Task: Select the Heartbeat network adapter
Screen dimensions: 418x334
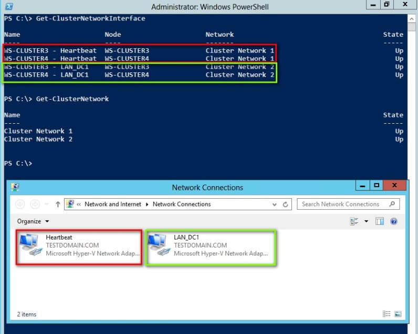Action: coord(79,245)
